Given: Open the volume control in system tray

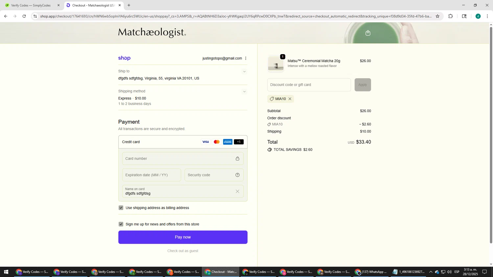Looking at the screenshot, I should point(449,272).
